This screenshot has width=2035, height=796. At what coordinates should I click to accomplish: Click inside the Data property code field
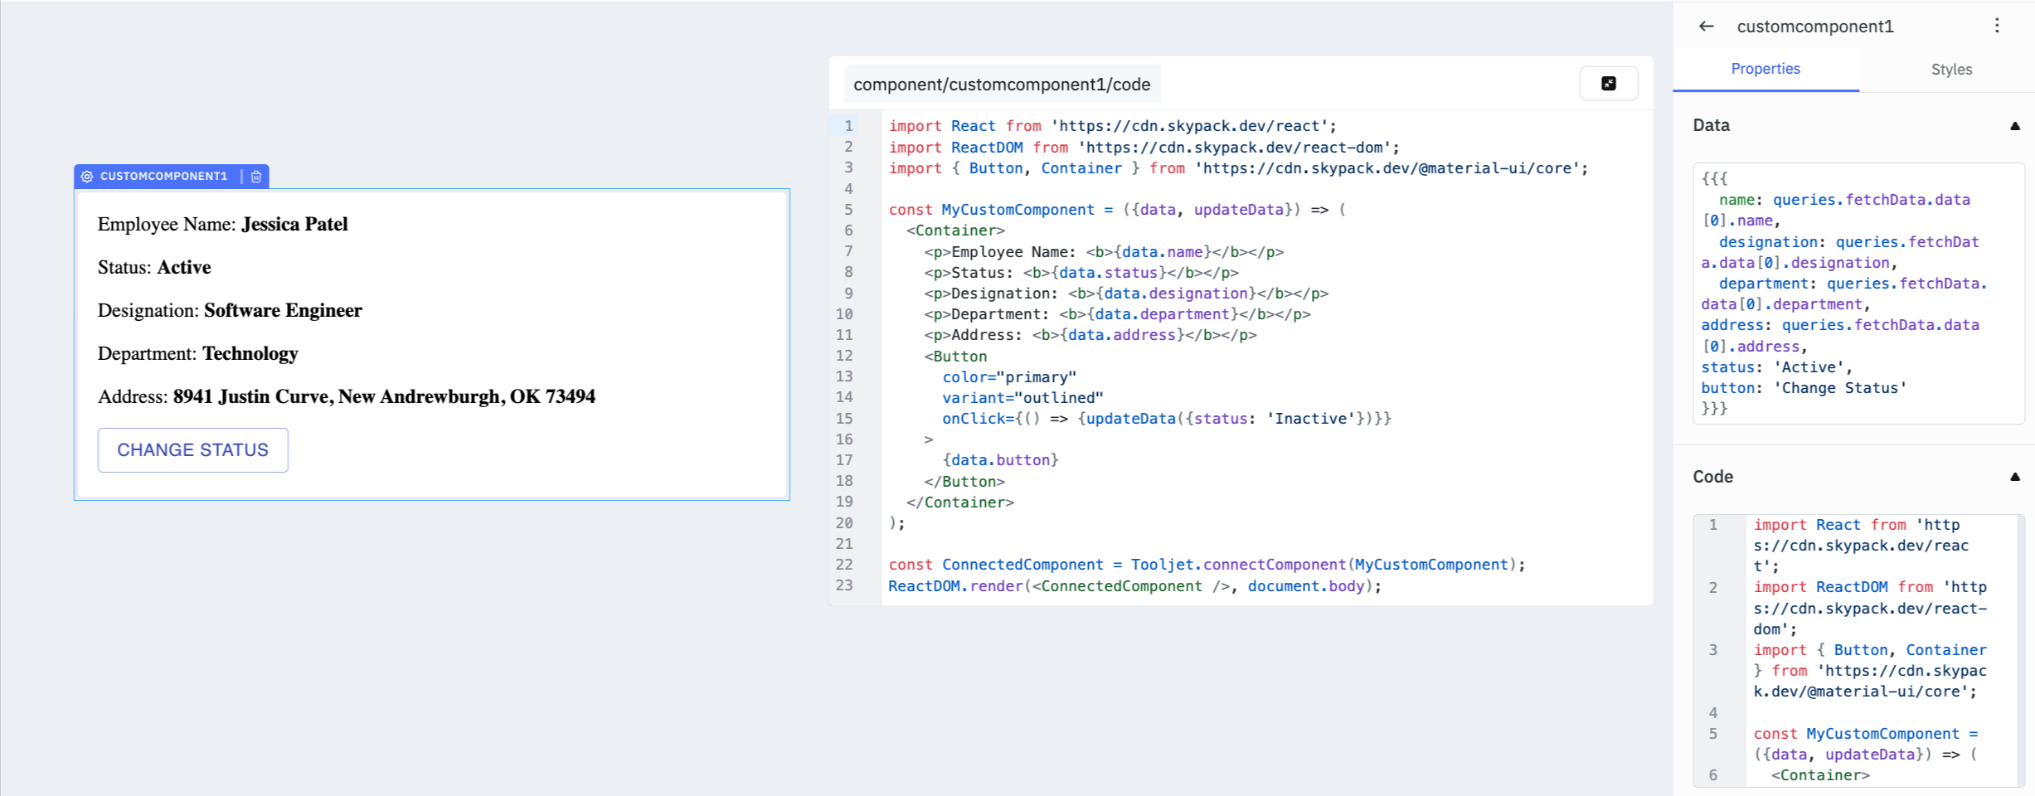(x=1858, y=294)
